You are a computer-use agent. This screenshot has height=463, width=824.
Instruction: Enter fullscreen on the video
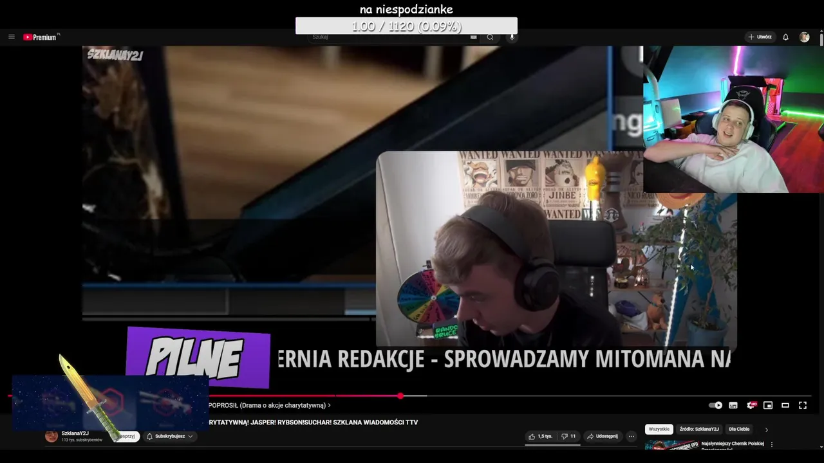pyautogui.click(x=803, y=405)
